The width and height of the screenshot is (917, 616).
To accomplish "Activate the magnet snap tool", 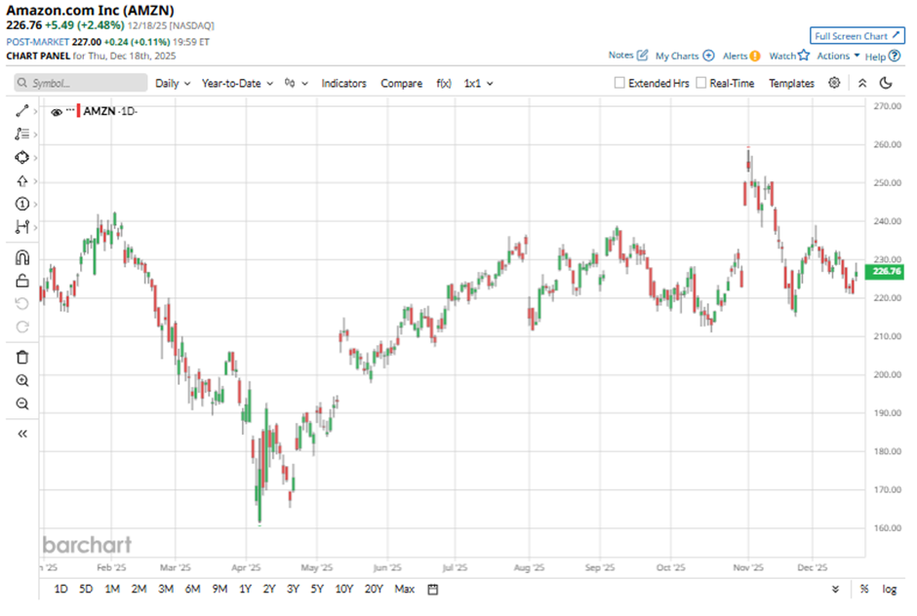I will tap(21, 258).
